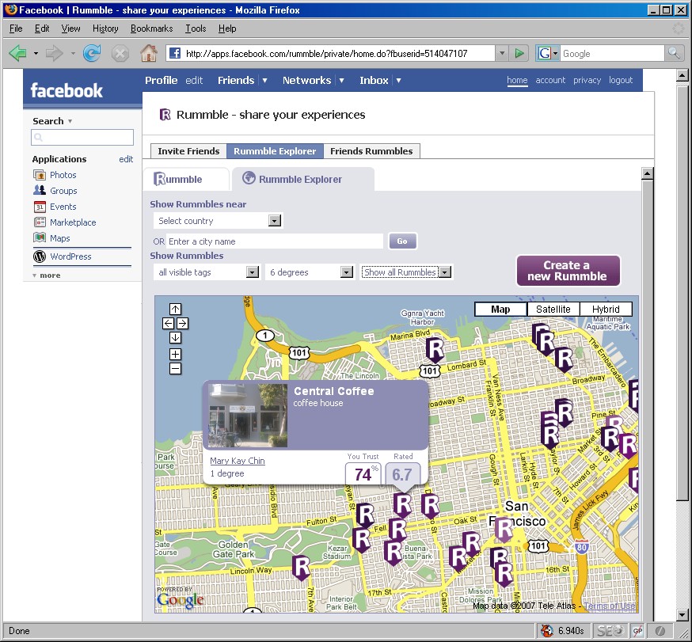Image resolution: width=692 pixels, height=642 pixels.
Task: Click Firefox home toolbar icon
Action: click(148, 53)
